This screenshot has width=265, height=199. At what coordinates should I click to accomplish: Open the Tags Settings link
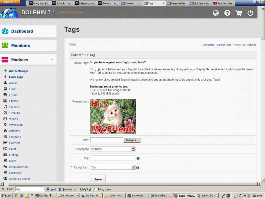coord(252,45)
